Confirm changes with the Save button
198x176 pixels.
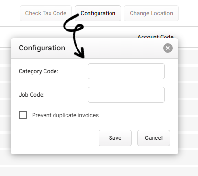point(115,138)
